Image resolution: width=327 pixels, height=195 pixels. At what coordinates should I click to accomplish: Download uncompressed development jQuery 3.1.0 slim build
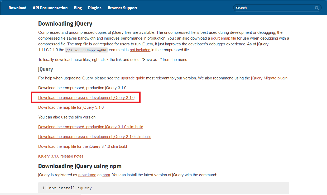[x=95, y=137]
